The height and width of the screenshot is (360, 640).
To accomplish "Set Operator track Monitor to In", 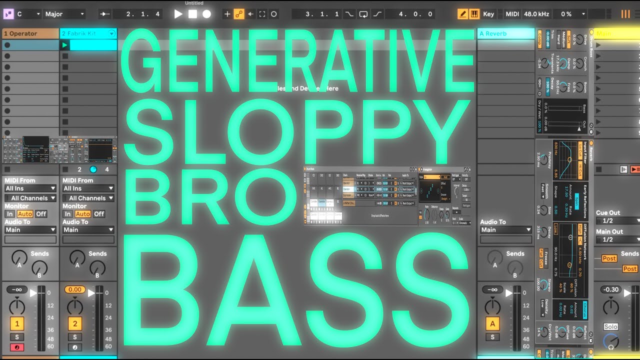I will 9,213.
